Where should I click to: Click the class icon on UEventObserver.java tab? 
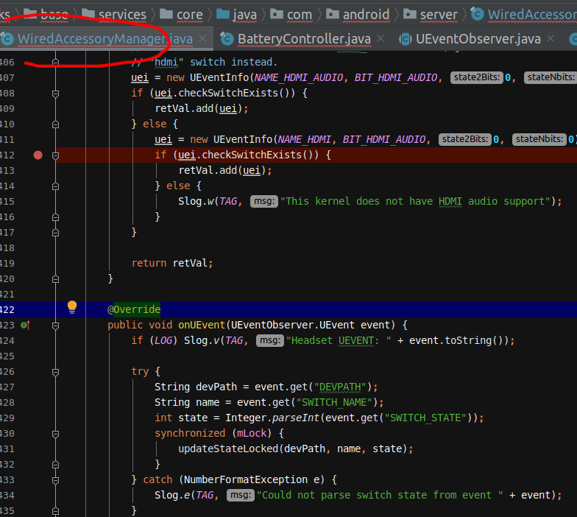tap(405, 38)
